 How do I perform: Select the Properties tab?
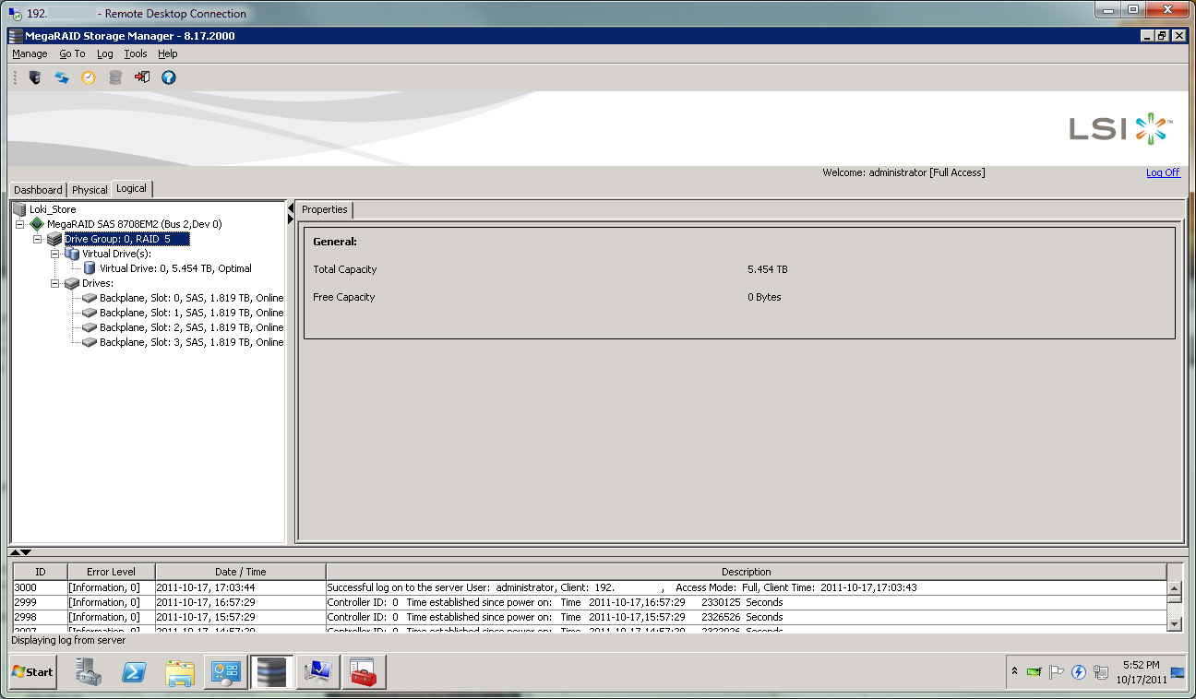click(x=325, y=209)
